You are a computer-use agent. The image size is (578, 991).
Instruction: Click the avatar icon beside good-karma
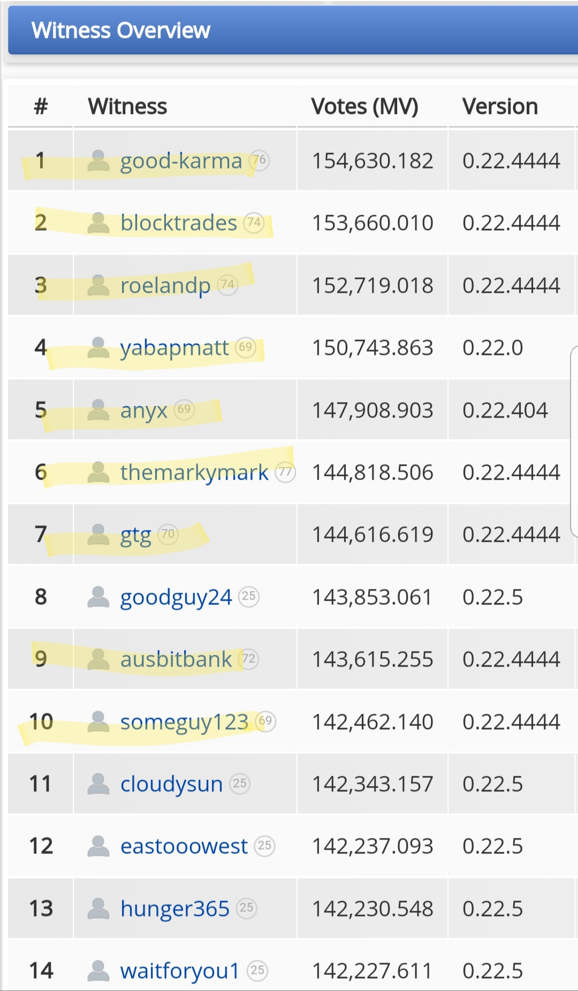pos(98,161)
